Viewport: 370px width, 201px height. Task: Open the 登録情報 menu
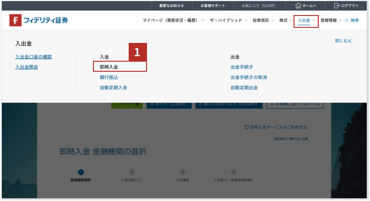click(x=328, y=21)
